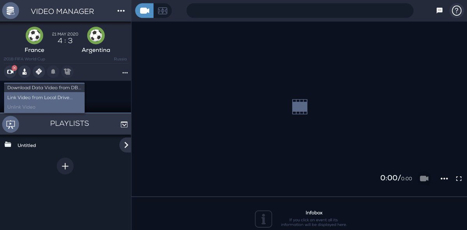Screen dimensions: 467x230
Task: Click the camera icon beside the time counter
Action: (424, 178)
